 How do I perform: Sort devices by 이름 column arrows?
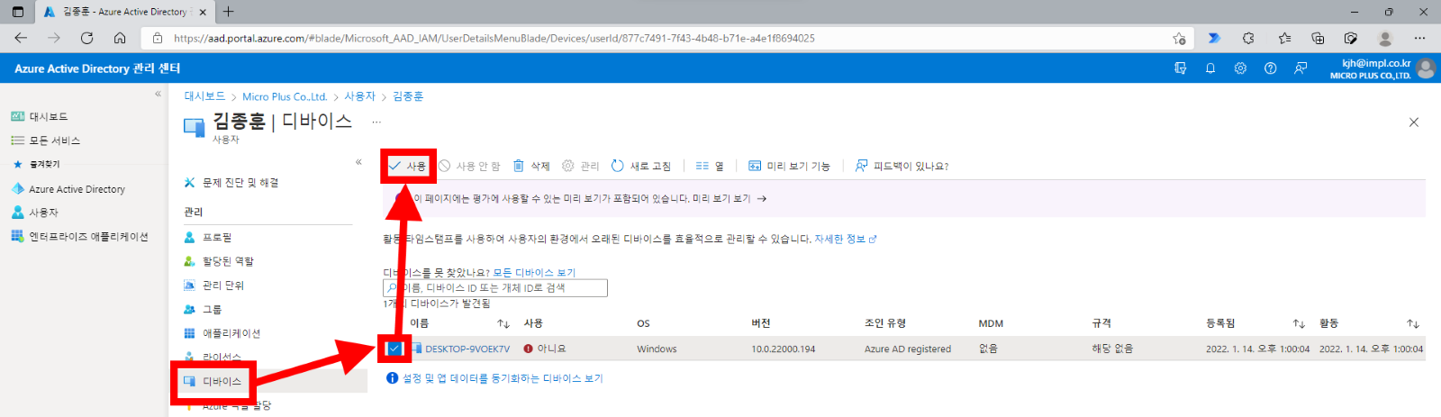503,323
